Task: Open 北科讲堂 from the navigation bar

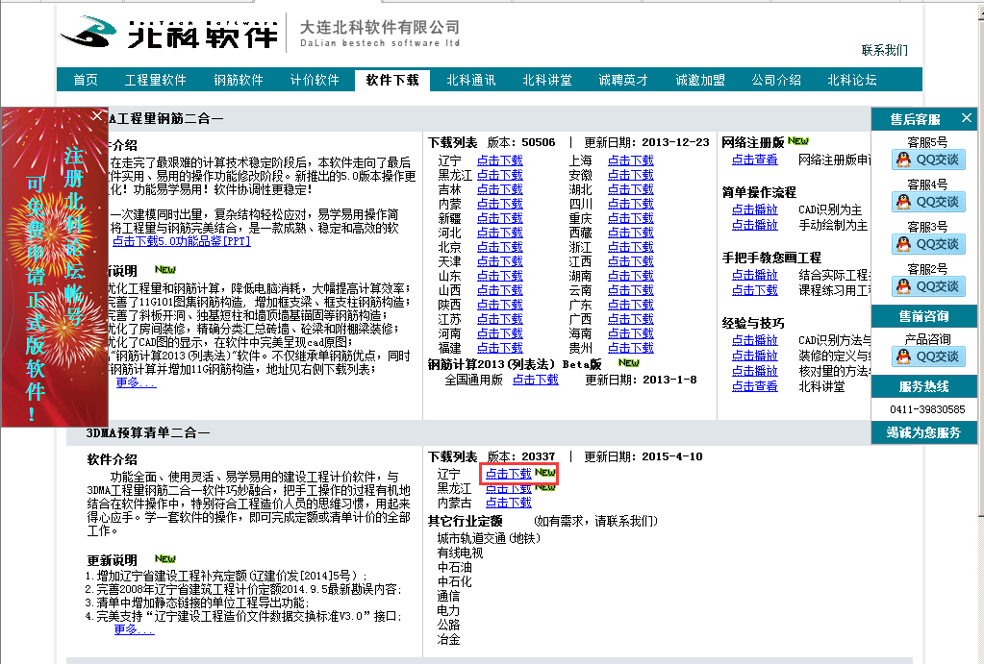Action: click(x=547, y=80)
